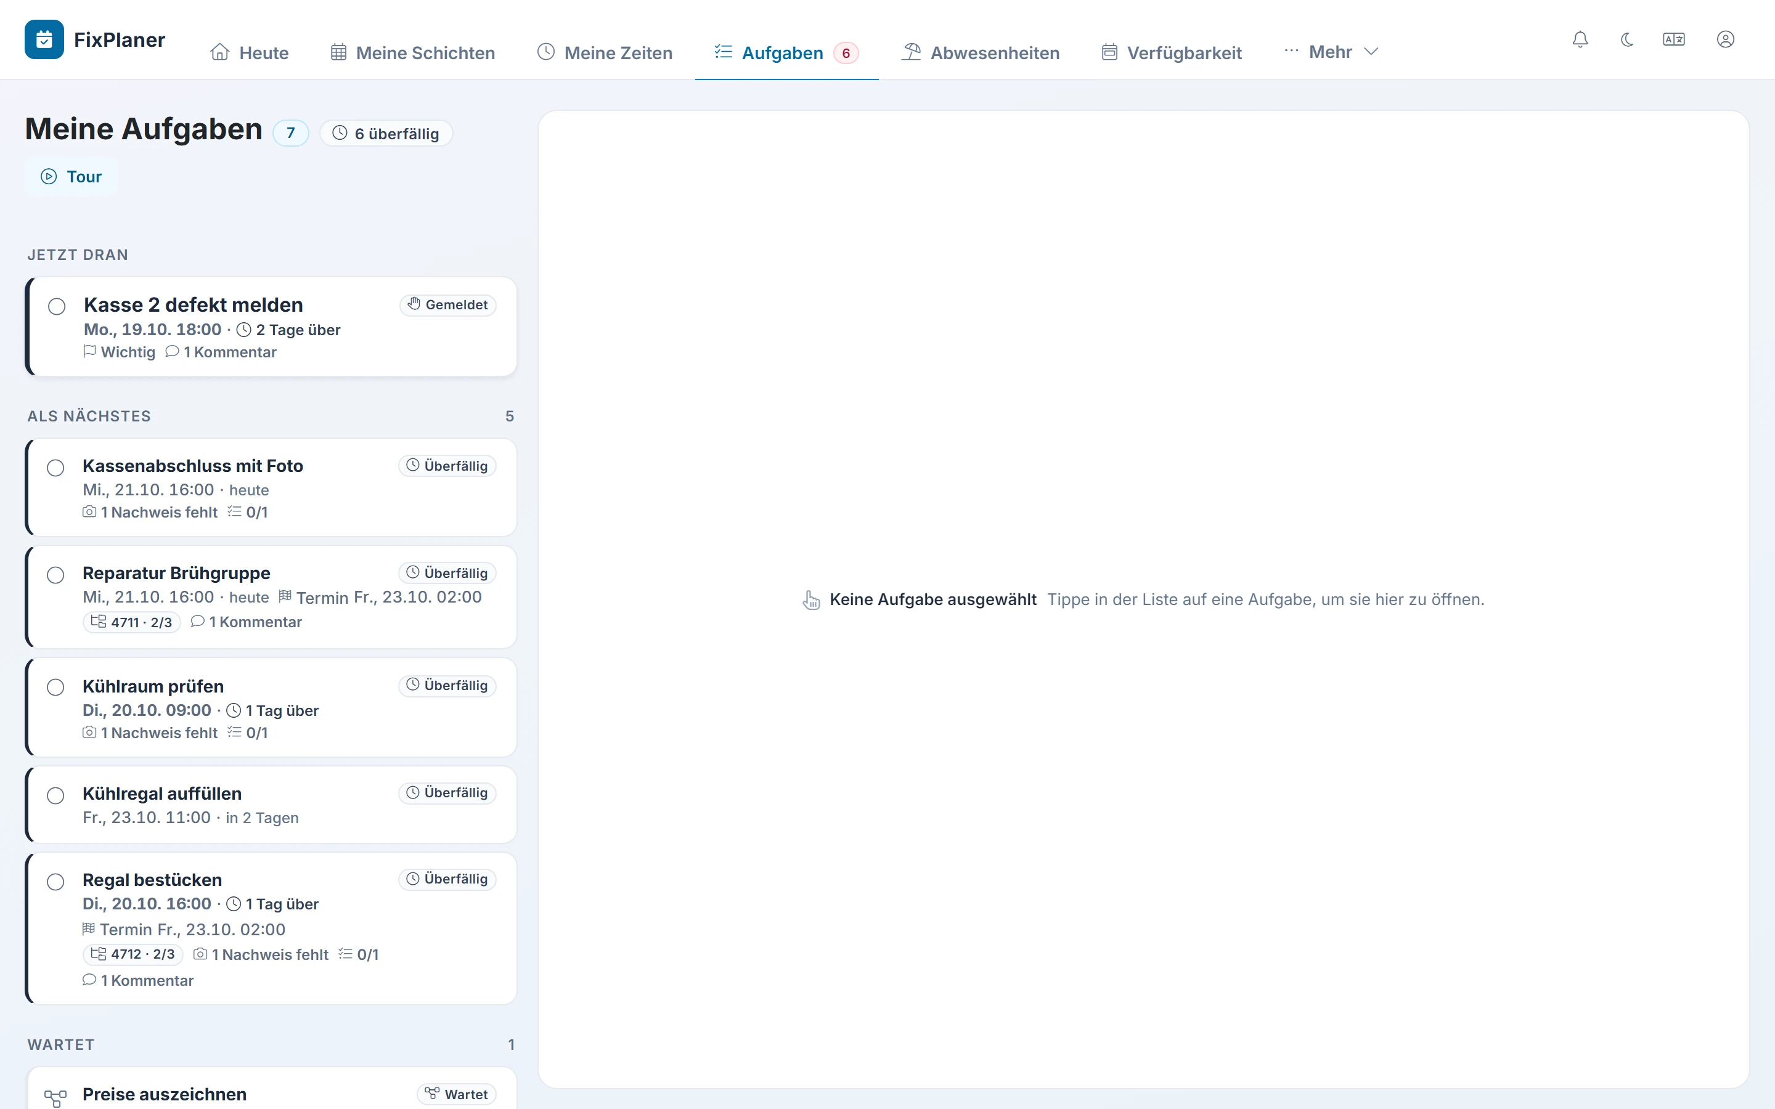Click the Abwesenheiten umbrella icon
The height and width of the screenshot is (1109, 1775).
point(911,52)
